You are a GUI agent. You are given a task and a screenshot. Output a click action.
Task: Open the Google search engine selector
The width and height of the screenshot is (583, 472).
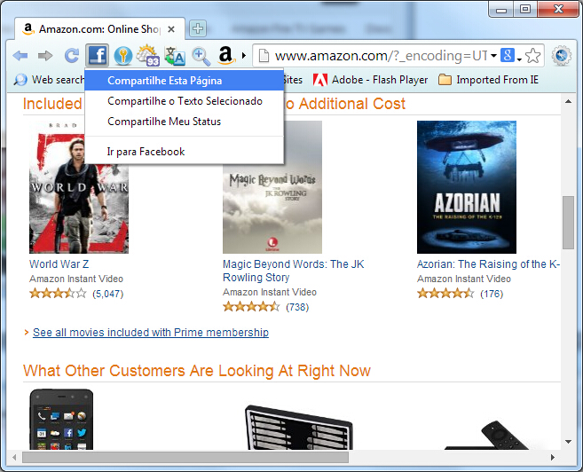(x=511, y=56)
